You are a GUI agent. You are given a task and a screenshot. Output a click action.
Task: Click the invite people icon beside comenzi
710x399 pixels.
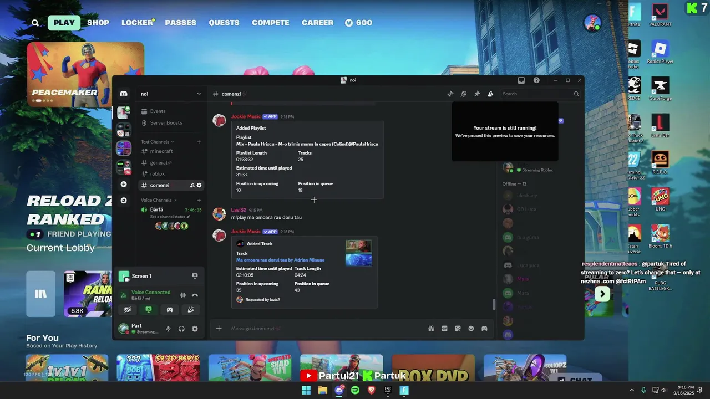(192, 185)
